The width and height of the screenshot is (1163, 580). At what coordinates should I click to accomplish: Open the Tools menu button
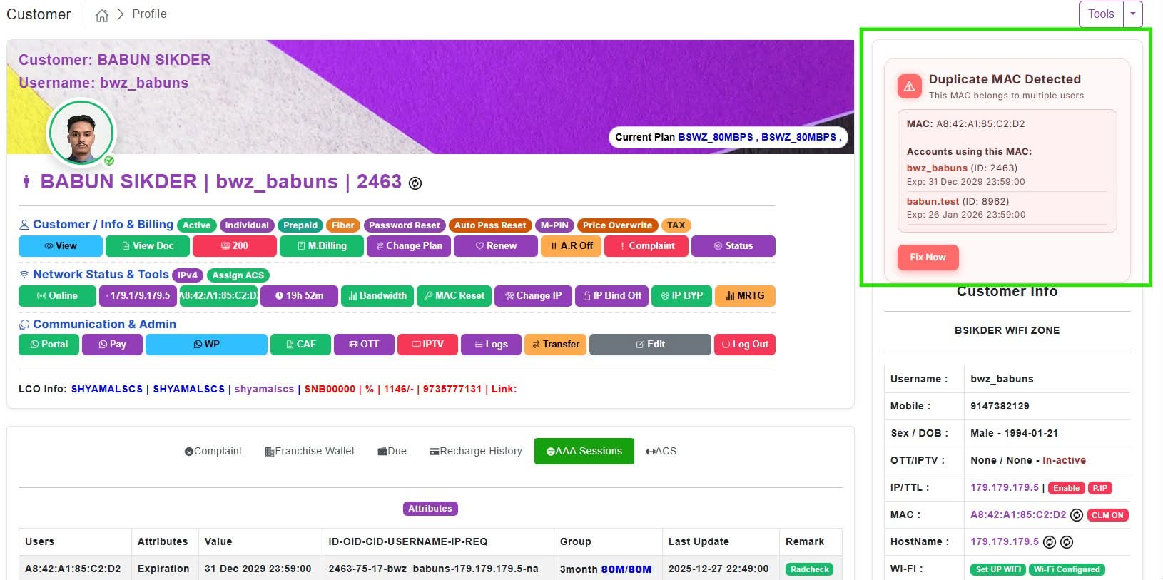1101,14
